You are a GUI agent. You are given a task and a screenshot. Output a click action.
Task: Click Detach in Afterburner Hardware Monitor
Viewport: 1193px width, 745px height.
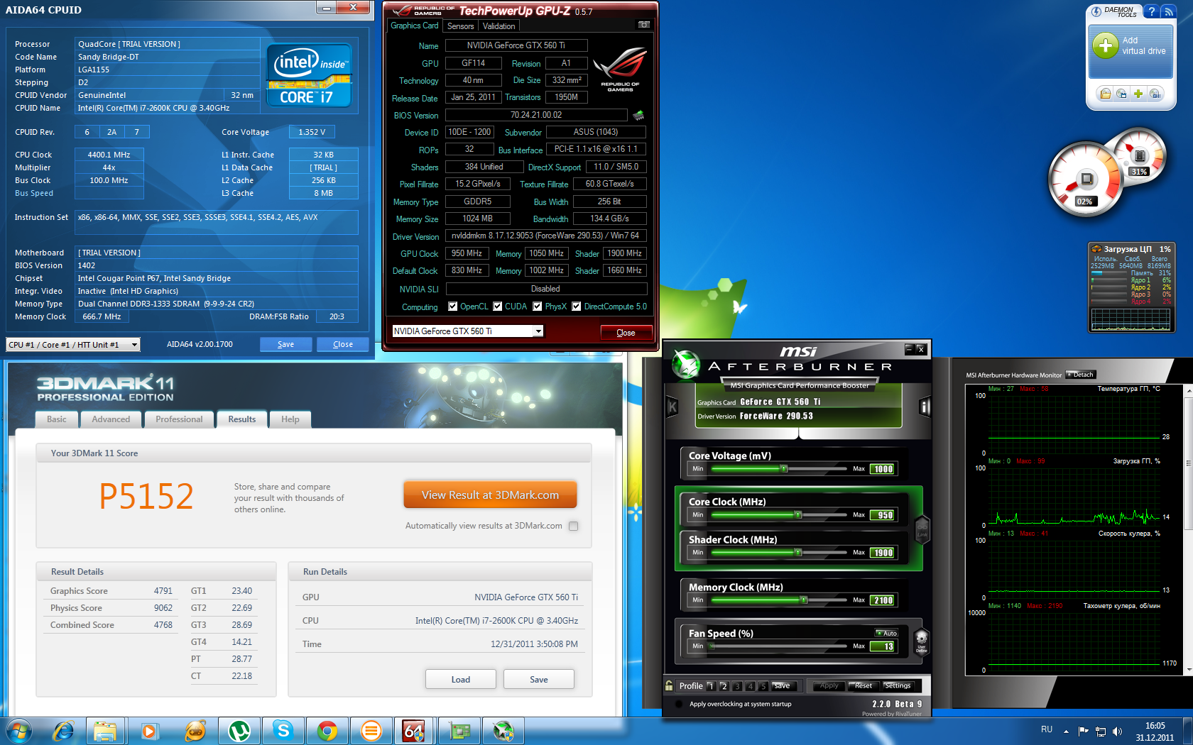point(1081,375)
